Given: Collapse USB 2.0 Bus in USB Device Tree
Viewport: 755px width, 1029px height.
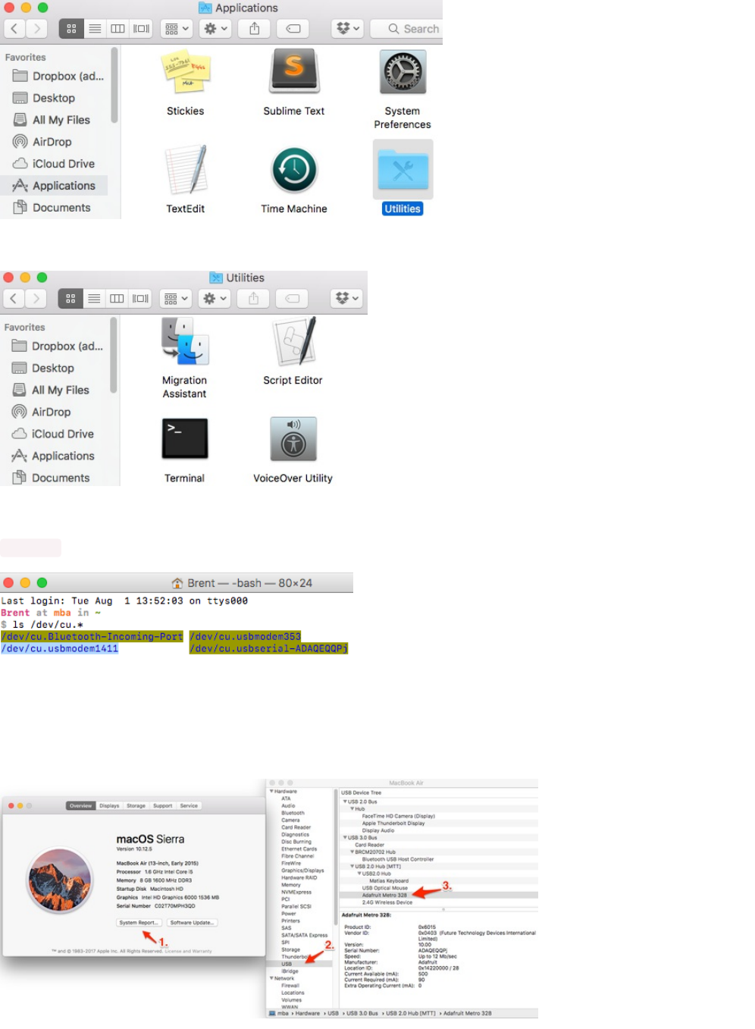Looking at the screenshot, I should (x=345, y=802).
